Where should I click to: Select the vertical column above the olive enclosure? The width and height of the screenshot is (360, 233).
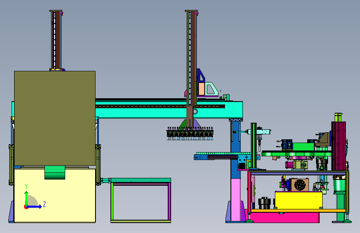coord(56,40)
